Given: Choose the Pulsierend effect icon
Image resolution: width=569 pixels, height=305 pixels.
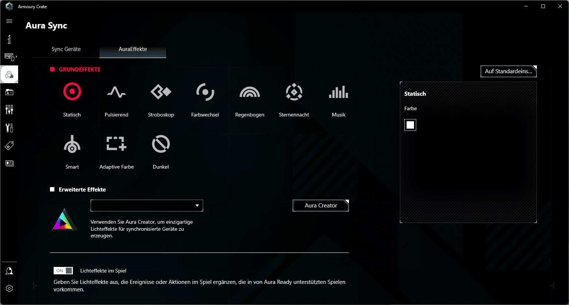Looking at the screenshot, I should (117, 92).
